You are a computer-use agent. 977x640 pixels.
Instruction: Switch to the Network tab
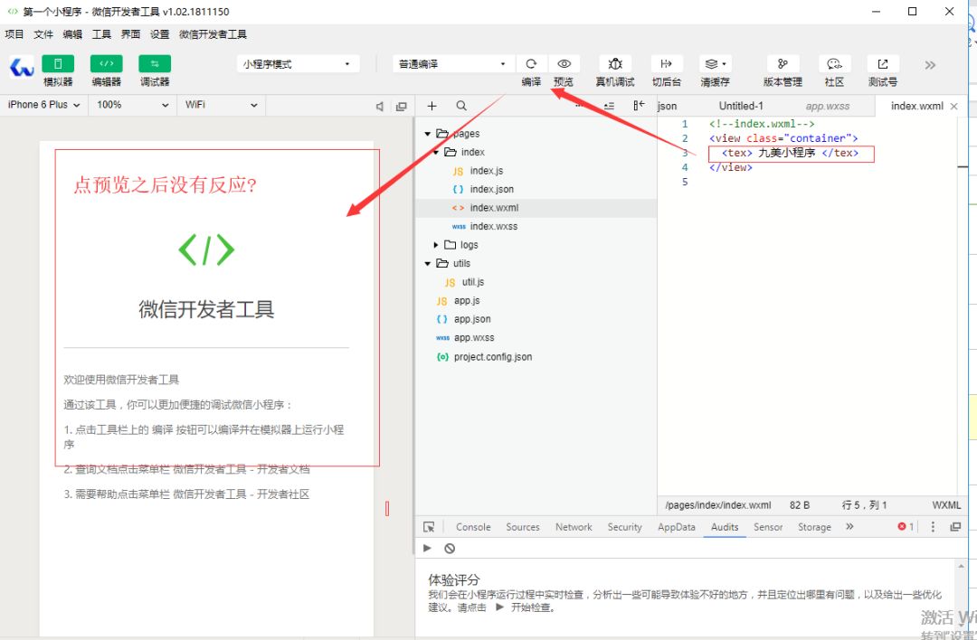[x=574, y=527]
